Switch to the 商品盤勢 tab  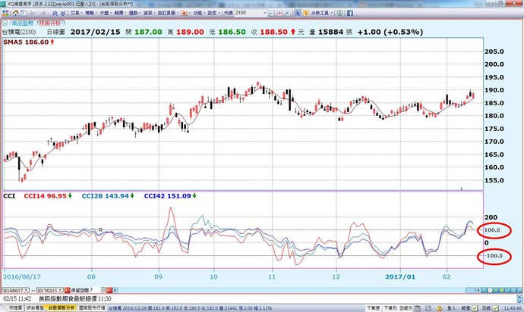(17, 23)
